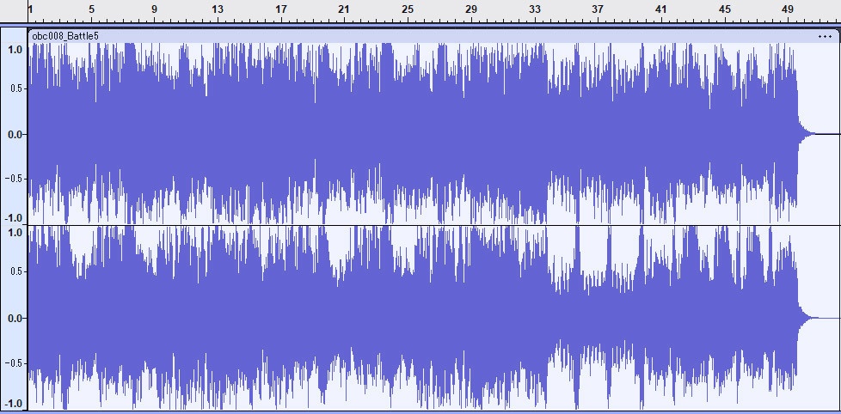This screenshot has height=414, width=841.
Task: Click the timeline ruler at 49
Action: pos(788,9)
